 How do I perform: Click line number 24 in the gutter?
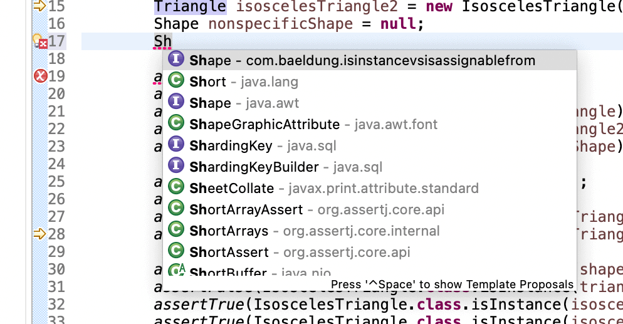(x=56, y=164)
